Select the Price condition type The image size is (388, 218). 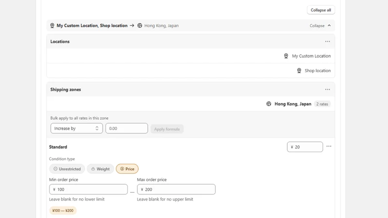127,169
